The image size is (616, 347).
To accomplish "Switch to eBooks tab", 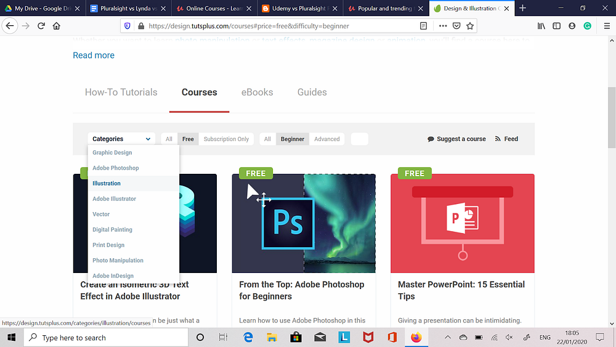I will 257,92.
